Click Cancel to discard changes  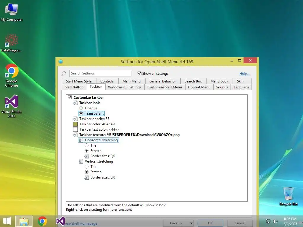[240, 223]
